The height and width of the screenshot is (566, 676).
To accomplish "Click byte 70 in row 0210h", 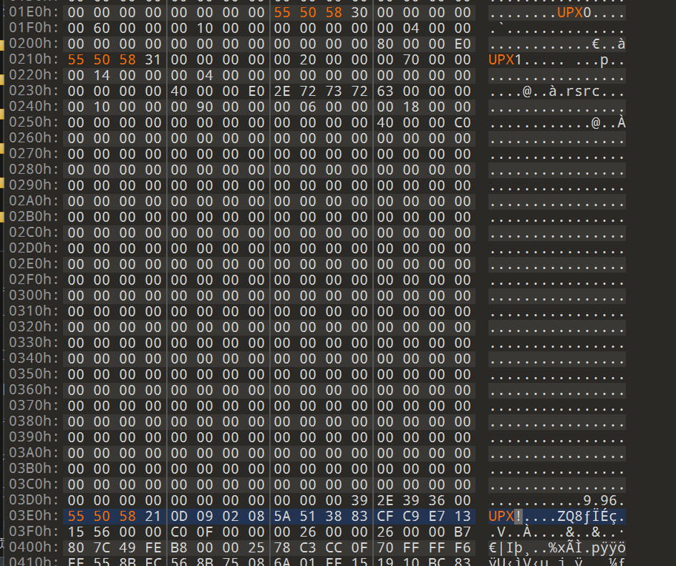I will click(x=411, y=60).
